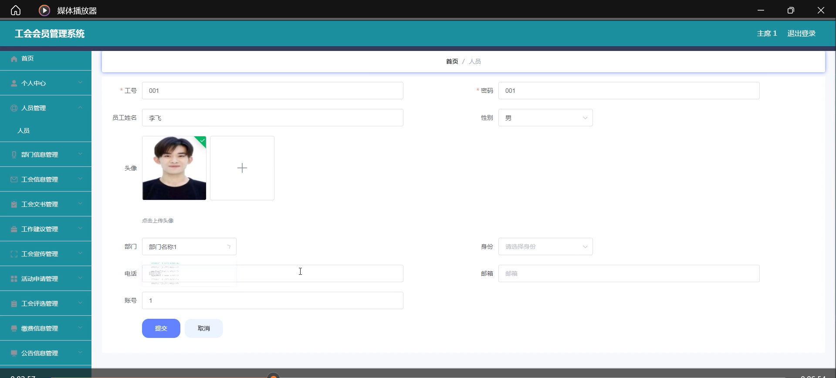This screenshot has height=378, width=836.
Task: Click the 点击上传头像 hint text
Action: [x=158, y=221]
